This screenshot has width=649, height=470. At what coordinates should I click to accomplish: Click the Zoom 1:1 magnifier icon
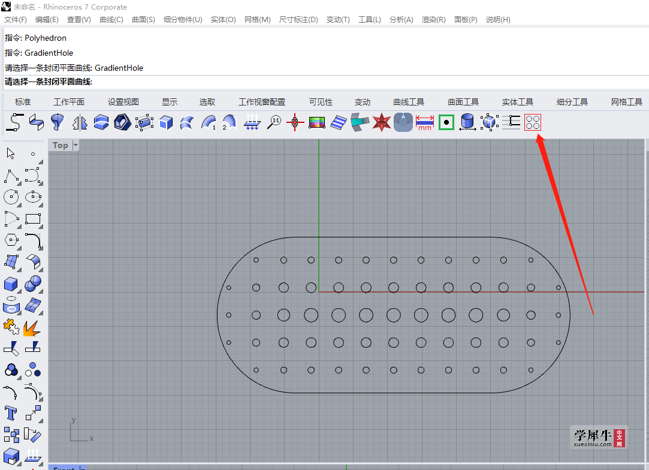tap(274, 122)
